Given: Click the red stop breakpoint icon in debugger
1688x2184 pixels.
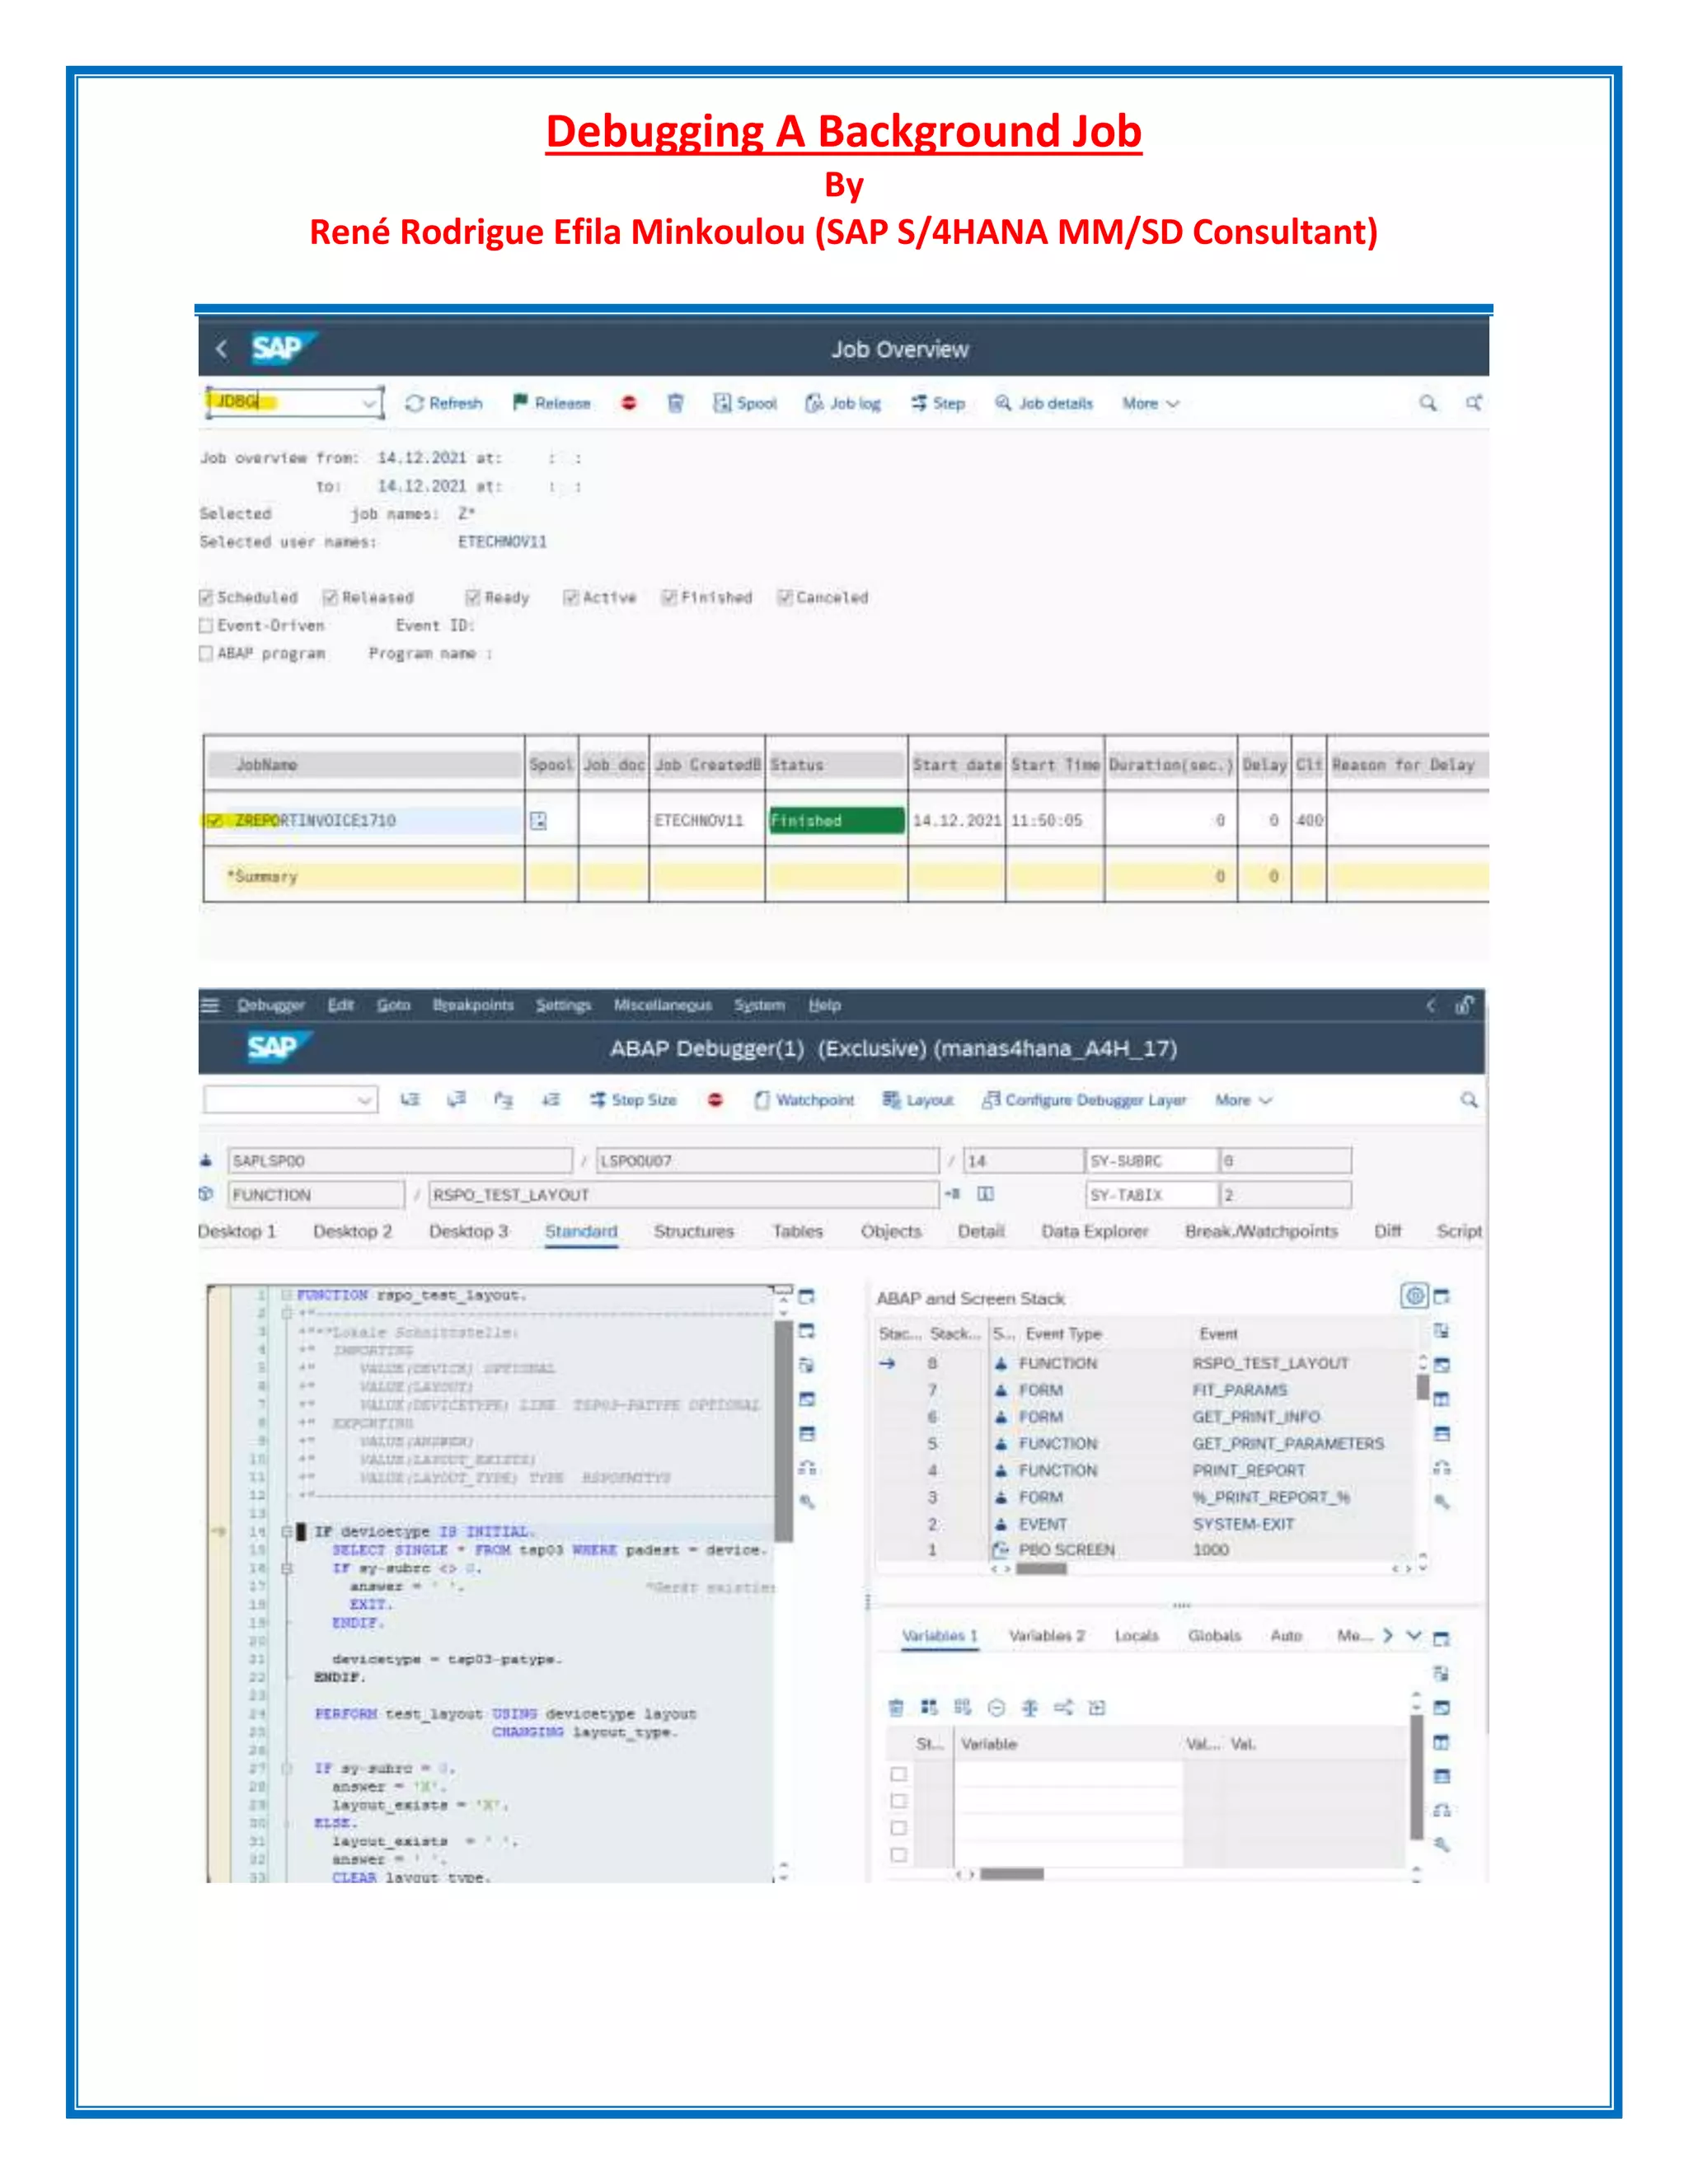Looking at the screenshot, I should (x=715, y=1100).
